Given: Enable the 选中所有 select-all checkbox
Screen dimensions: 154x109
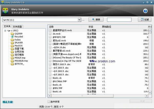Looking at the screenshot, I should 49,102.
